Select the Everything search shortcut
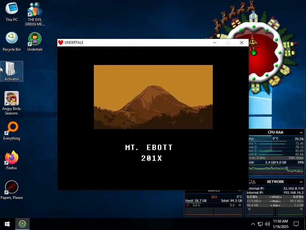This screenshot has height=230, width=306. coord(12,131)
